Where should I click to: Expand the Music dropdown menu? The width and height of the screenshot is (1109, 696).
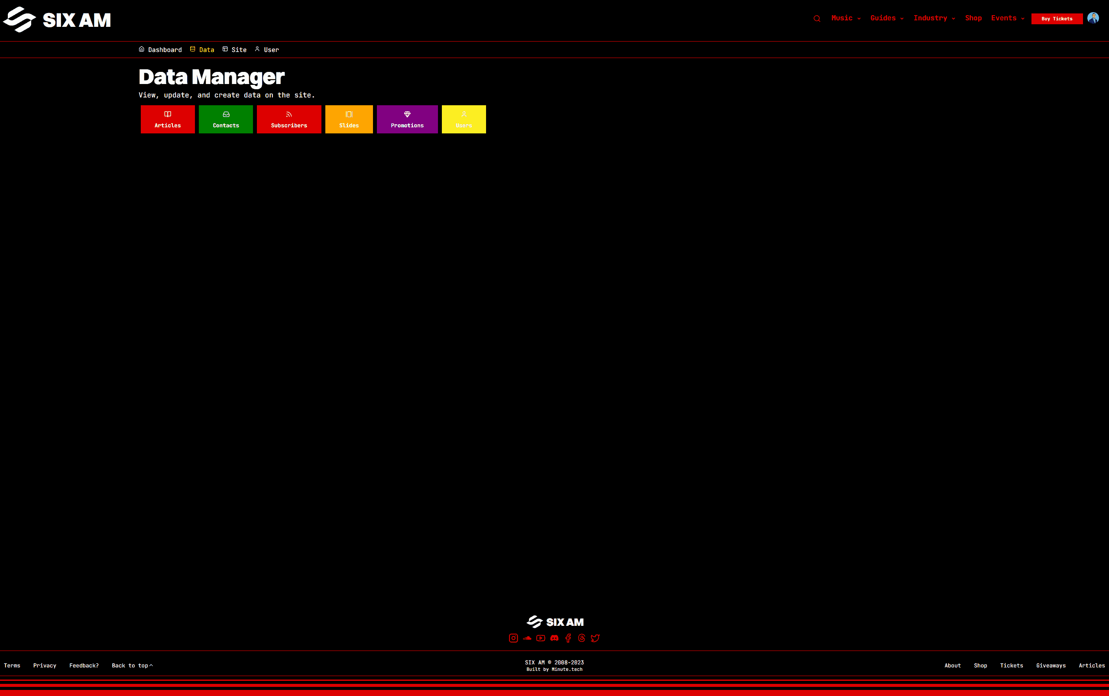tap(846, 18)
